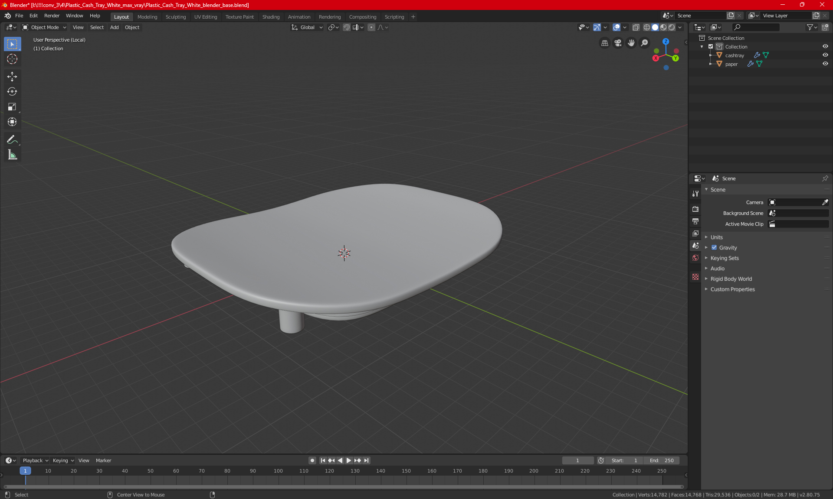Switch to the Sculpting workspace tab

click(175, 17)
